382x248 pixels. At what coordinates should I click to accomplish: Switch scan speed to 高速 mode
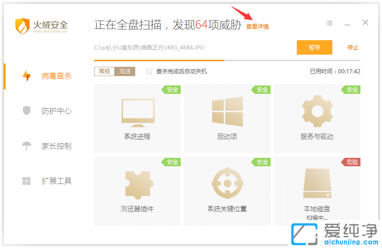coord(125,71)
